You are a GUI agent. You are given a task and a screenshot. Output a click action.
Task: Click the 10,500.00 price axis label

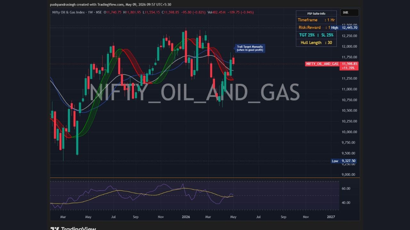[x=349, y=111]
